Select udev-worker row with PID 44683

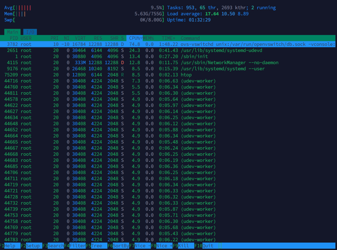tap(168, 160)
